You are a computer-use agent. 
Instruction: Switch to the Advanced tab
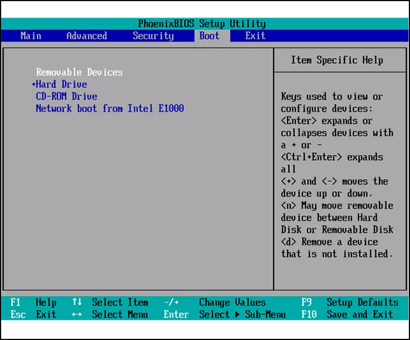(x=86, y=36)
